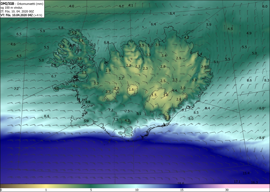This screenshot has height=192, width=270.
Task: Click the map value 16.3
Action: pos(254,183)
